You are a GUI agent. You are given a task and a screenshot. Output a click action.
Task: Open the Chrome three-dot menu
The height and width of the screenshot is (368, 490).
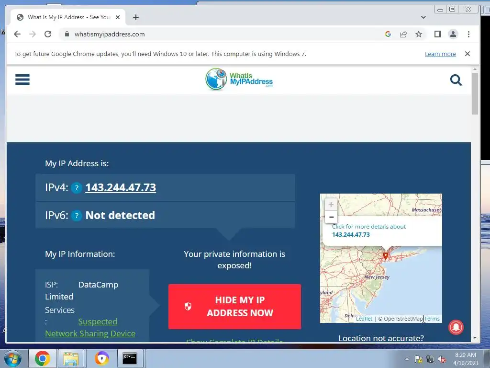(468, 34)
